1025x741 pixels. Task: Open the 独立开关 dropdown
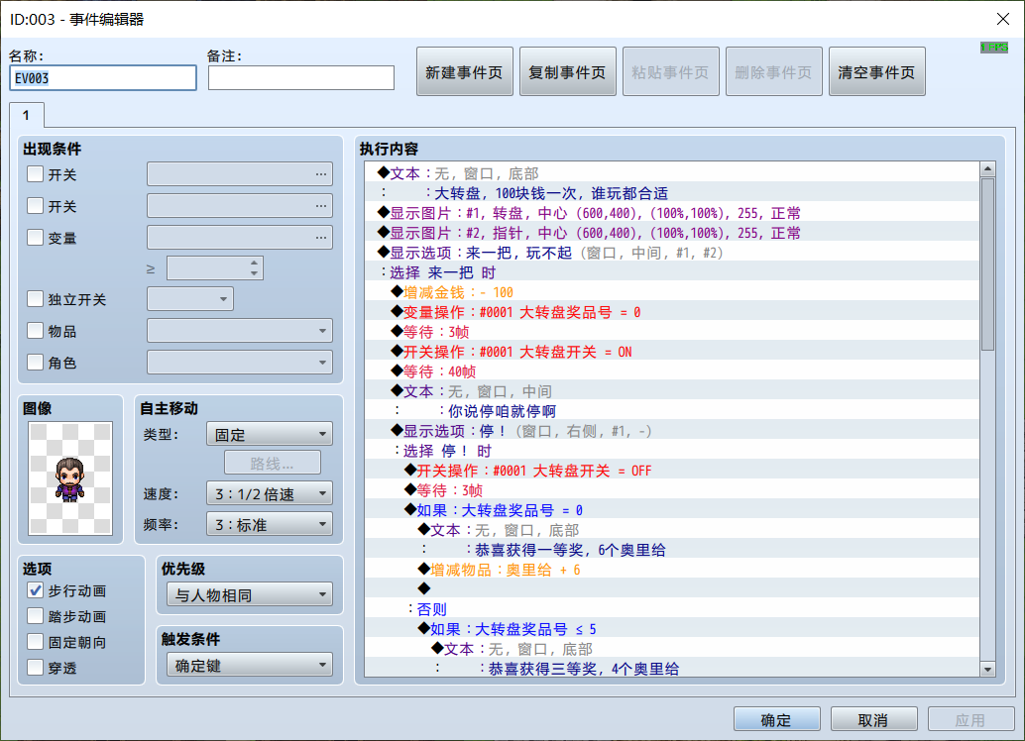coord(190,299)
